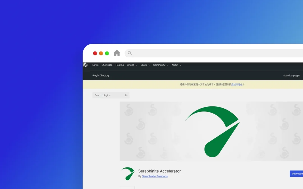Viewport: 303px width, 189px height.
Task: Expand the Extend dropdown menu
Action: (132, 65)
